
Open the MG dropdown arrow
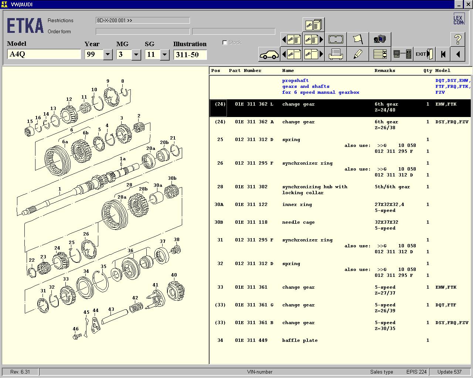pyautogui.click(x=136, y=55)
